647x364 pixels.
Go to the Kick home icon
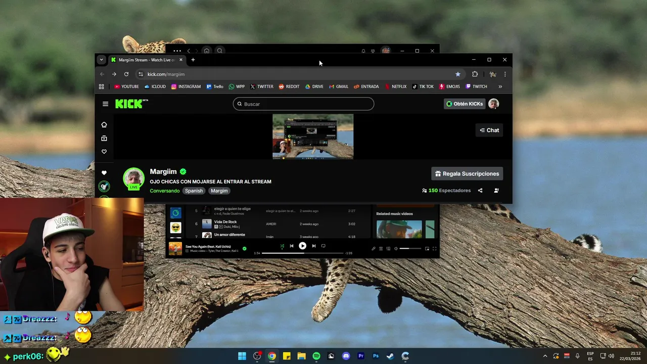(104, 125)
